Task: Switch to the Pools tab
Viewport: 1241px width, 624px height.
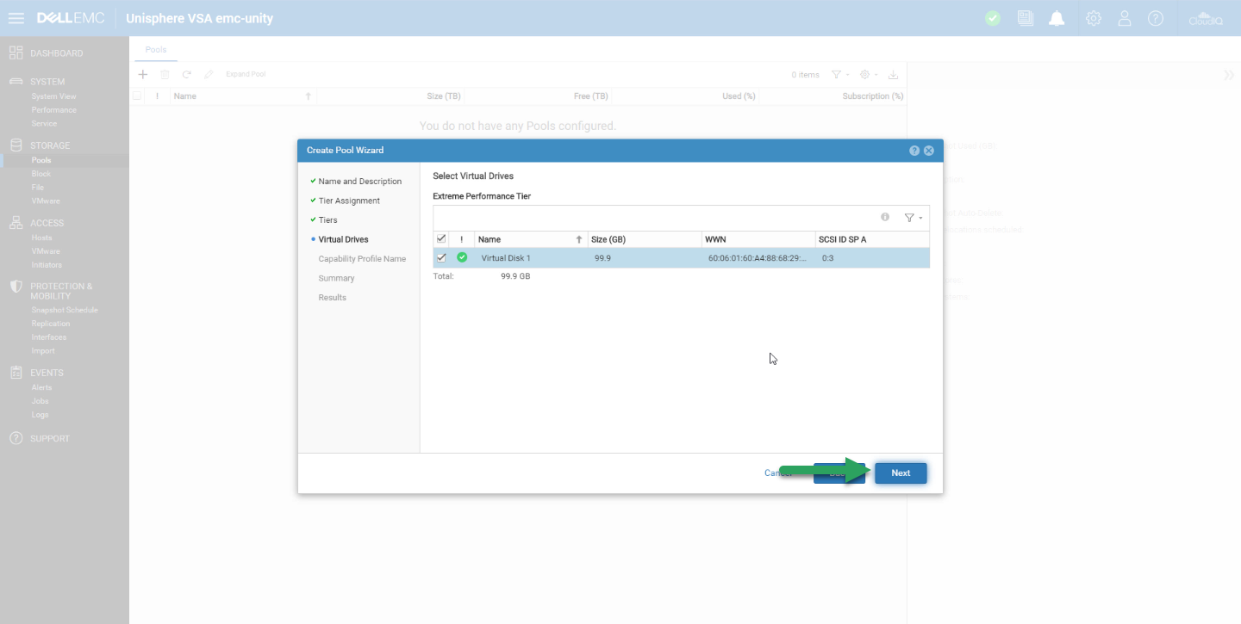Action: point(156,50)
